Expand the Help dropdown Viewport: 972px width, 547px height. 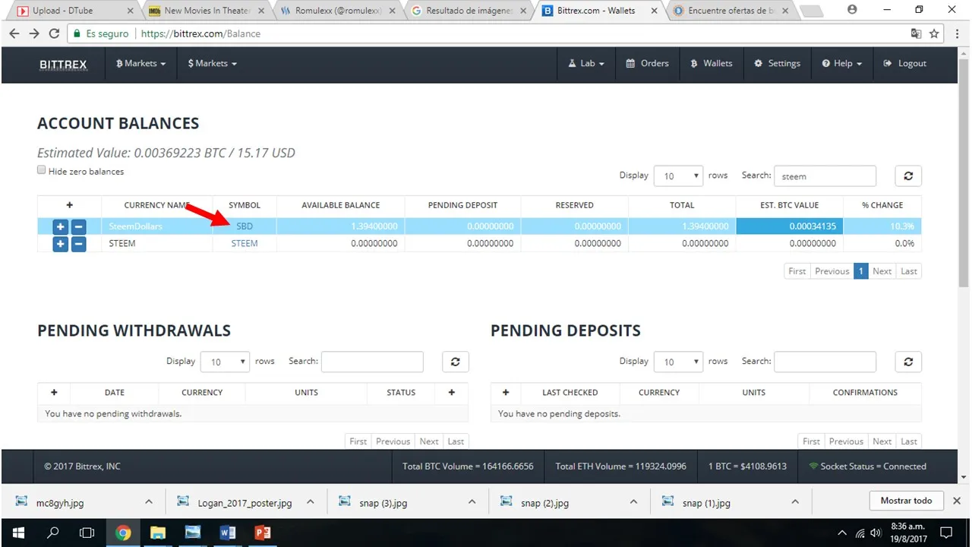(841, 64)
